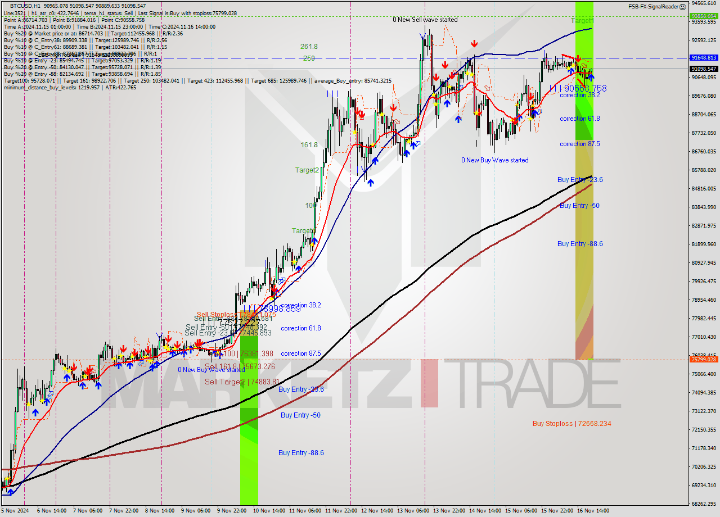Click the 'tema_h1_status: Sell' status text
The image size is (720, 517).
pyautogui.click(x=109, y=13)
